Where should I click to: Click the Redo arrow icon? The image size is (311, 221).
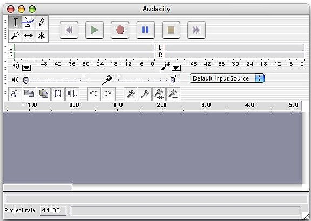pyautogui.click(x=108, y=93)
